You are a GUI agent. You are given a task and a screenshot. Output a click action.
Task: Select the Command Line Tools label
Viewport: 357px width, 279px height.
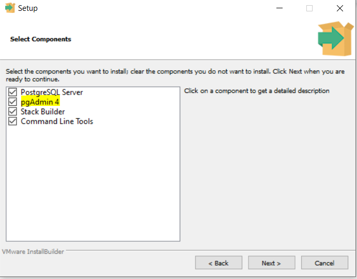[57, 121]
